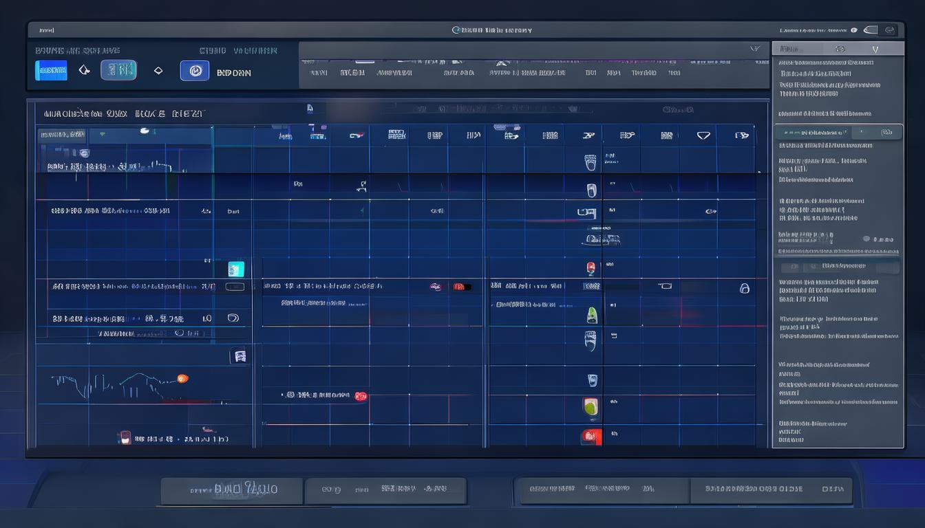Click the orange marker dot on the waveform chart
The height and width of the screenshot is (528, 925).
point(182,378)
